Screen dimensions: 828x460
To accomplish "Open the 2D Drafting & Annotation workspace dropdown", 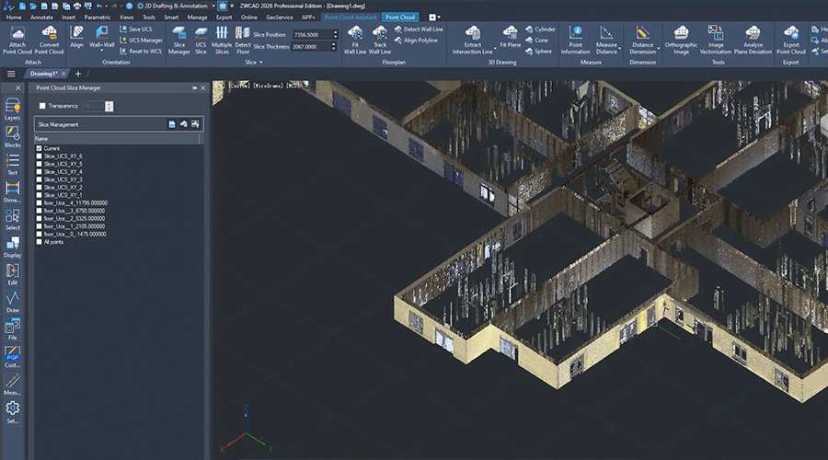I will coord(213,6).
